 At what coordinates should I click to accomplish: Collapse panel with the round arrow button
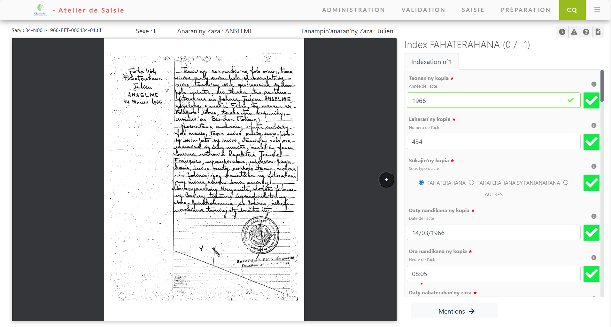[386, 179]
